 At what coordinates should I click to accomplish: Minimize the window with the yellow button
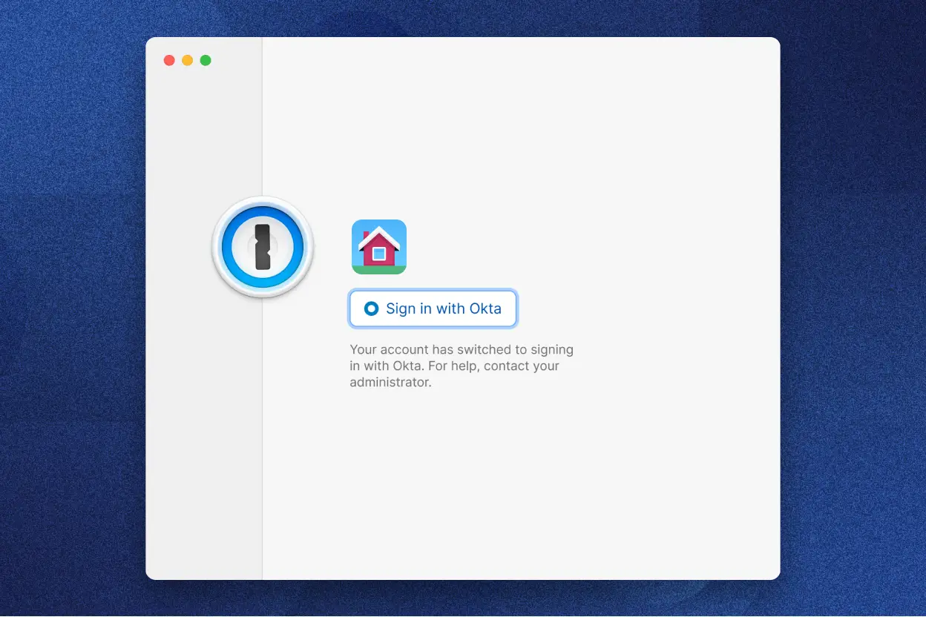click(188, 60)
